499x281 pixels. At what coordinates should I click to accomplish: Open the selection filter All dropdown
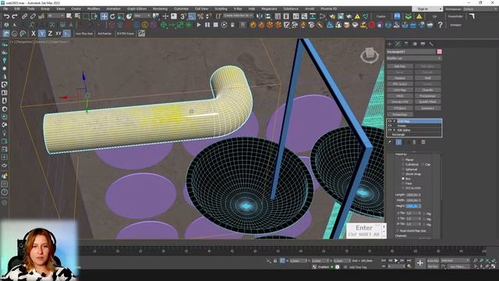(x=56, y=16)
